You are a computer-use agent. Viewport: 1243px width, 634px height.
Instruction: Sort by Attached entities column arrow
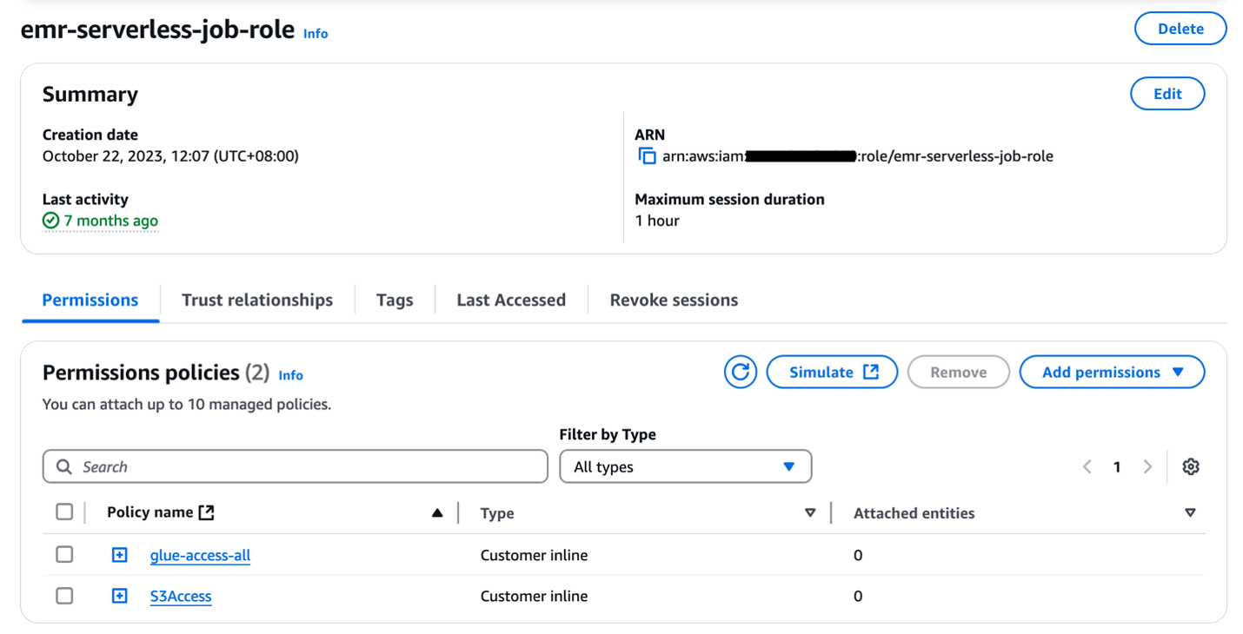click(1190, 513)
